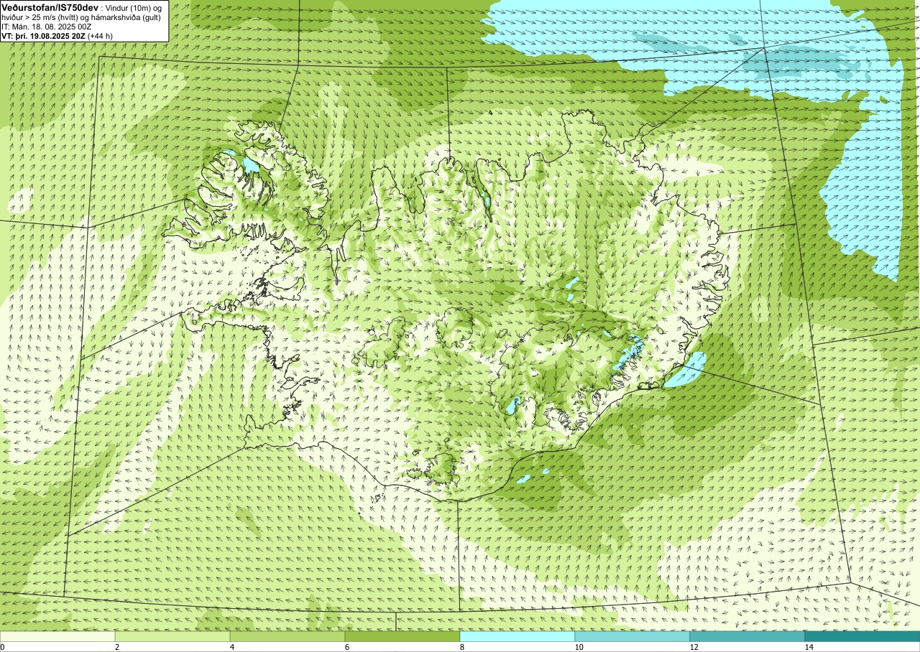Image resolution: width=920 pixels, height=652 pixels.
Task: Click the legend label '14'
Action: (x=809, y=647)
